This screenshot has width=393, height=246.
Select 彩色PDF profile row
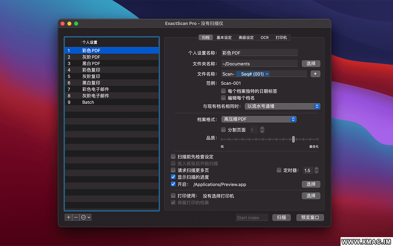(112, 51)
